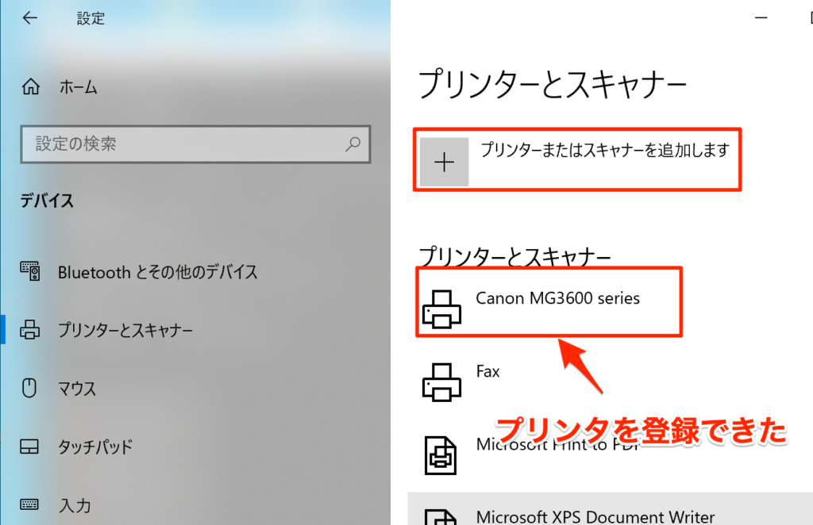The width and height of the screenshot is (813, 525).
Task: Click the plus icon to add a printer
Action: click(x=445, y=162)
